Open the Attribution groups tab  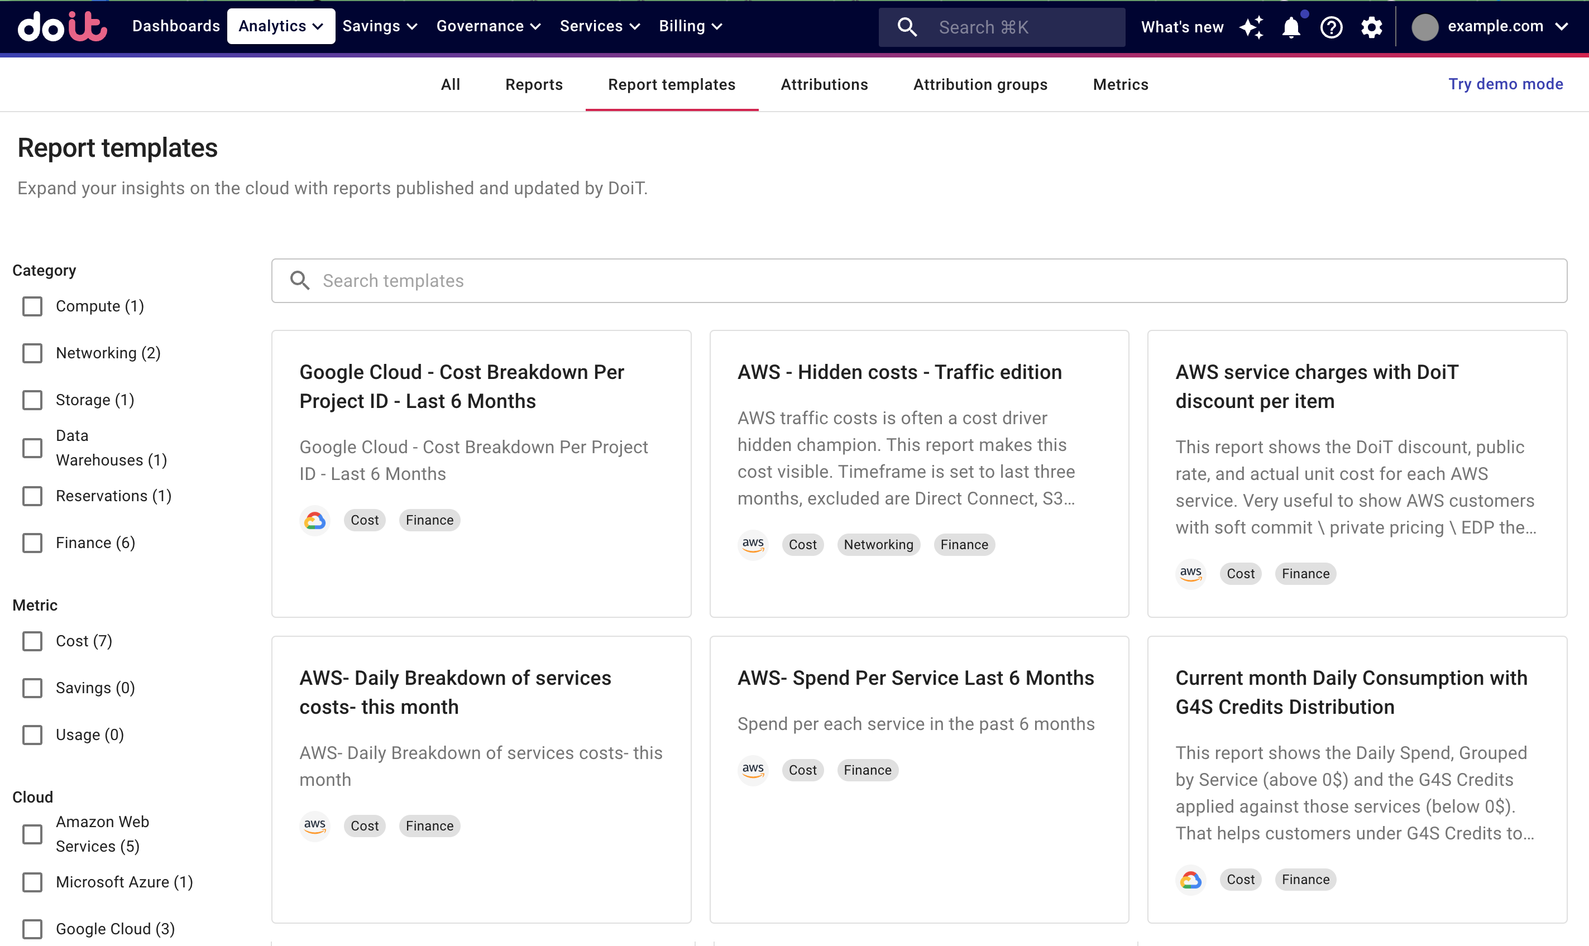(x=980, y=84)
